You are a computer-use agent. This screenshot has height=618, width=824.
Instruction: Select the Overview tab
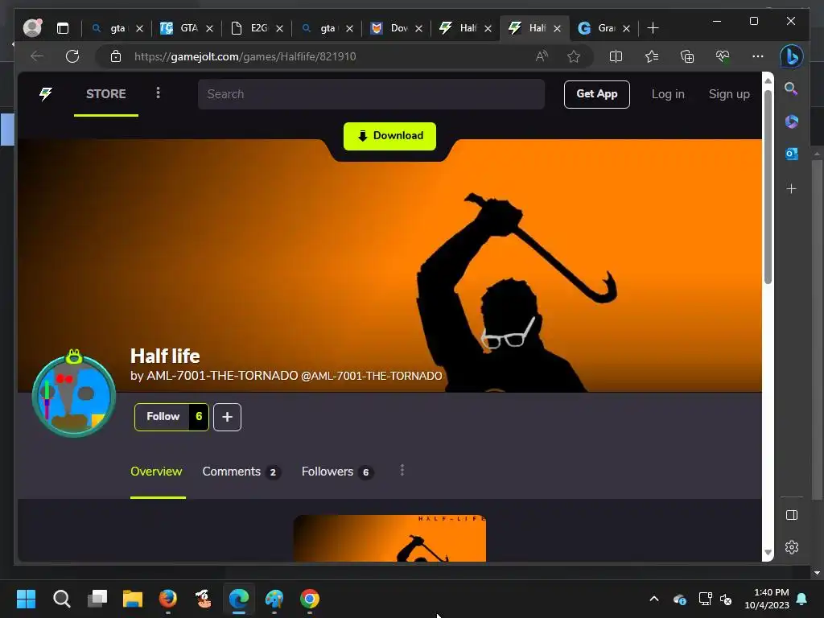coord(156,472)
